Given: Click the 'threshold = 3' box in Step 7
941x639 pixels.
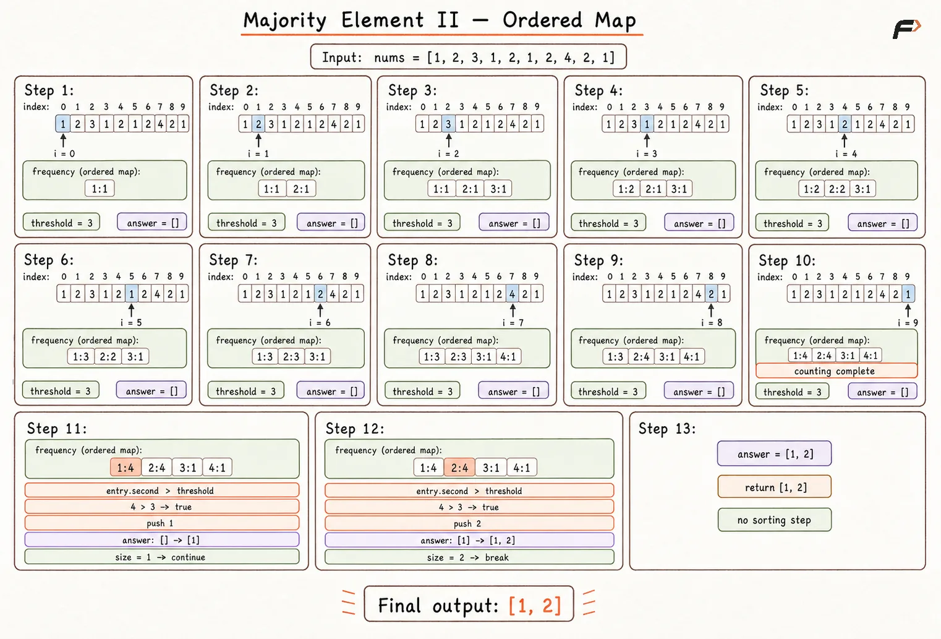Looking at the screenshot, I should pos(246,391).
